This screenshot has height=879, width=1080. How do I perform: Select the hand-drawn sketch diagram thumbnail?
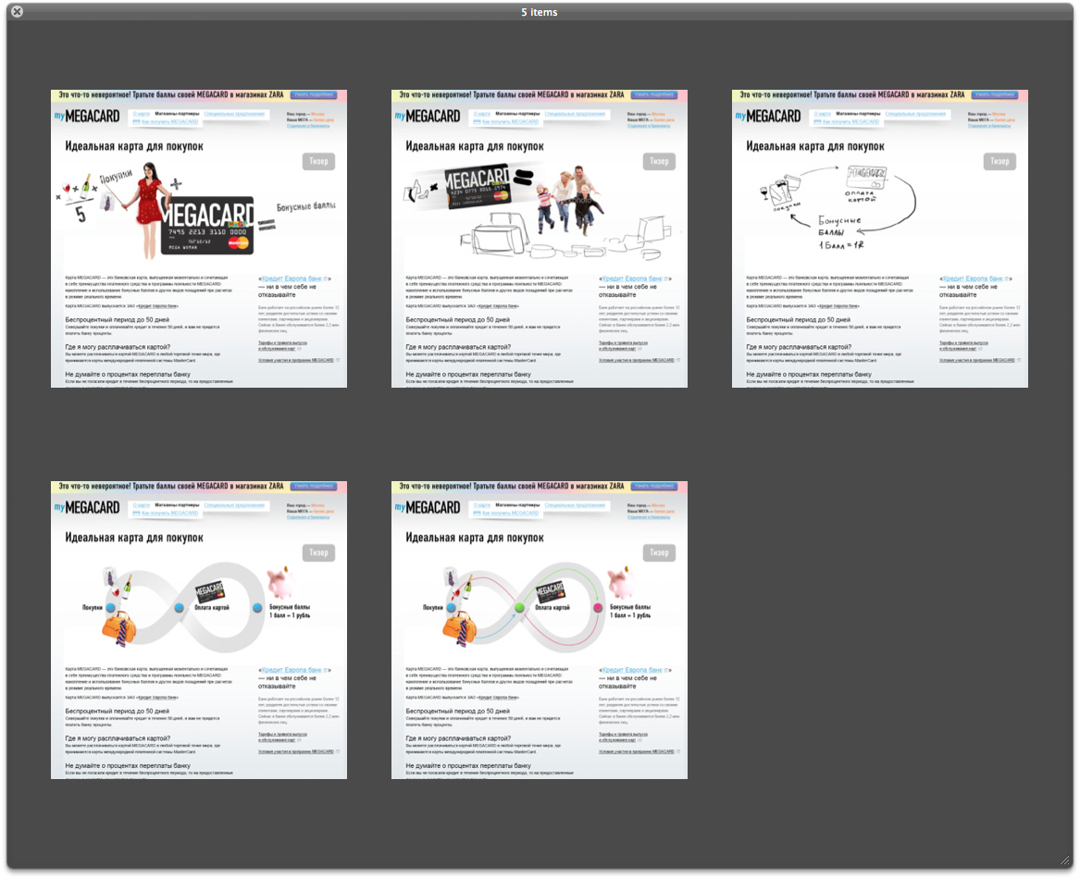pyautogui.click(x=880, y=239)
